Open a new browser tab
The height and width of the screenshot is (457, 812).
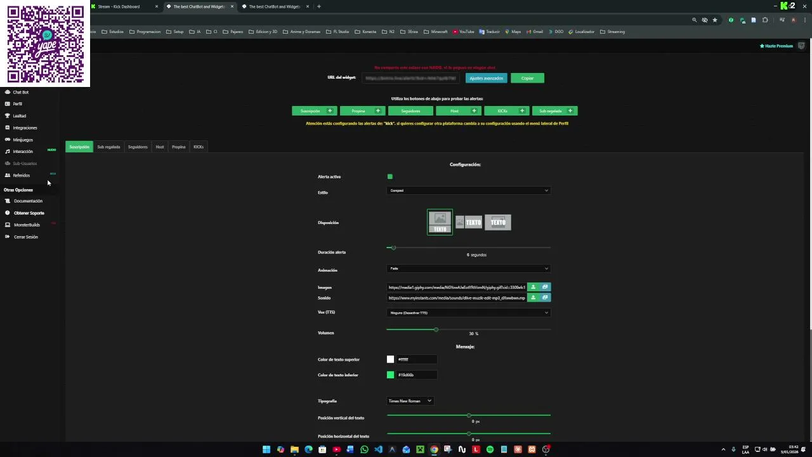[319, 6]
